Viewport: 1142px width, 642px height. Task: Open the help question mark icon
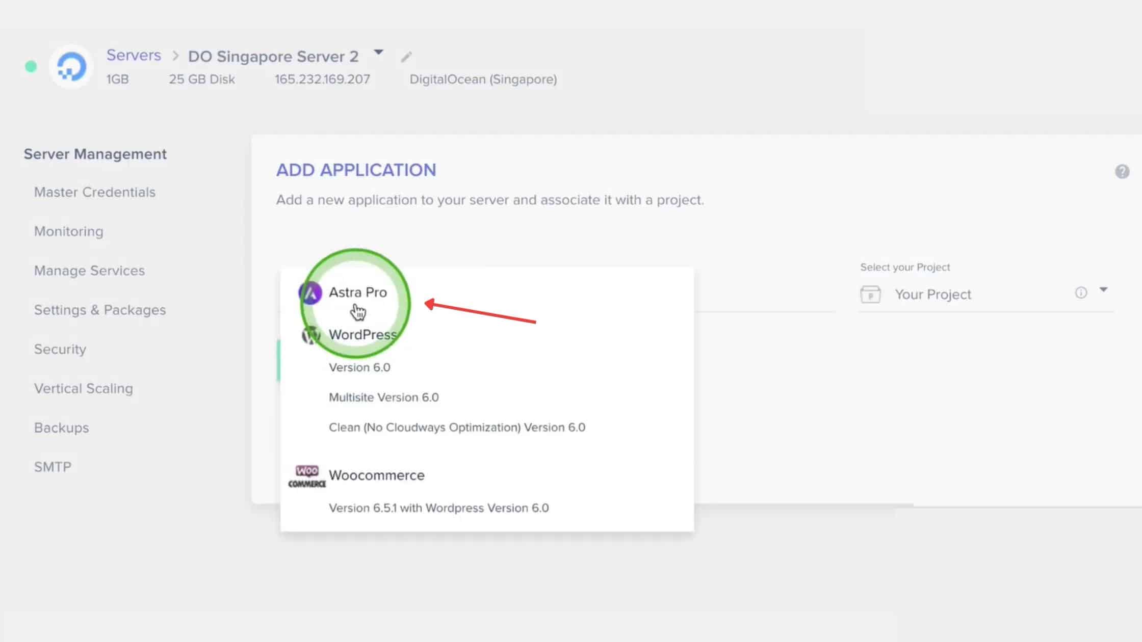(x=1122, y=172)
